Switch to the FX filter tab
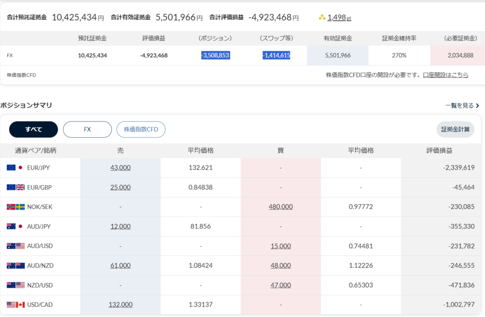 (87, 129)
